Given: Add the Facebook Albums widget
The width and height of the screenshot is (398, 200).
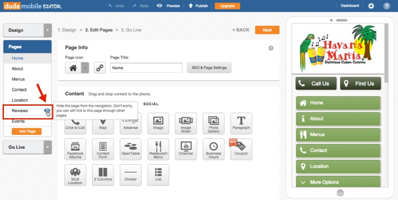Looking at the screenshot, I should pos(75,149).
